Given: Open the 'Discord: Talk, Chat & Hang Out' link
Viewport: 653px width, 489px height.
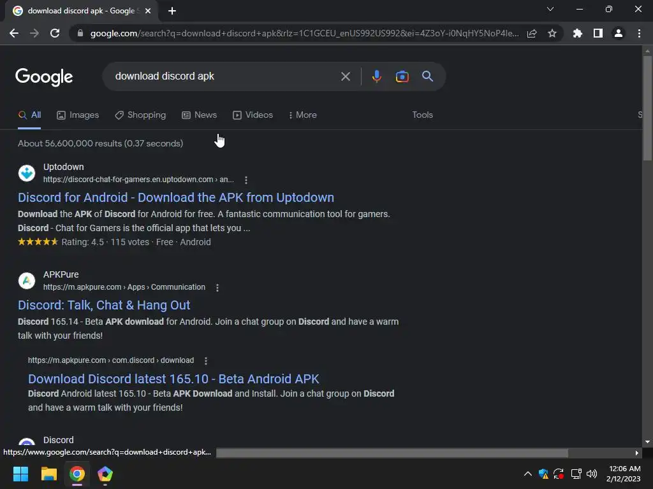Looking at the screenshot, I should (x=104, y=305).
